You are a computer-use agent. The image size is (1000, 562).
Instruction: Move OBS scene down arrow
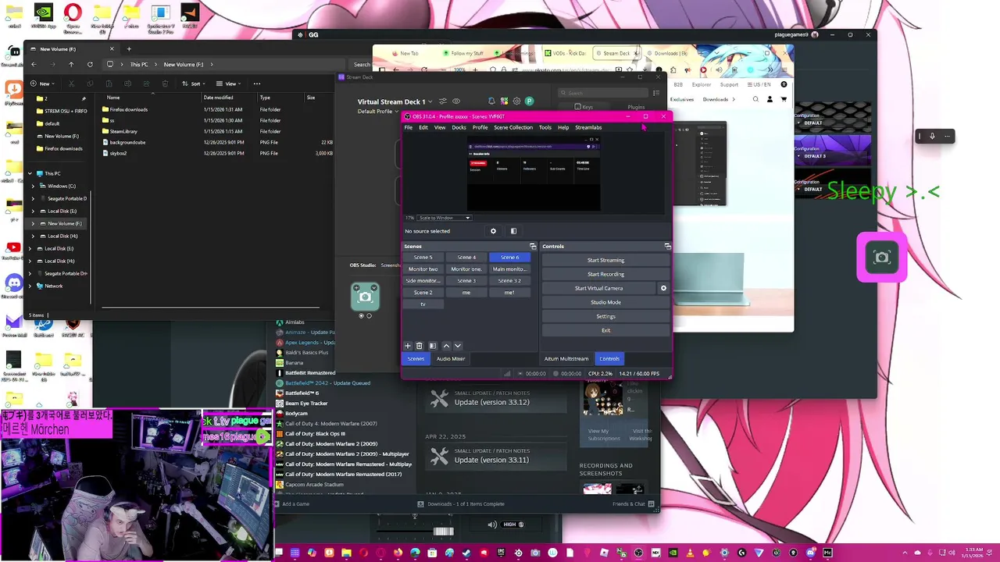458,346
